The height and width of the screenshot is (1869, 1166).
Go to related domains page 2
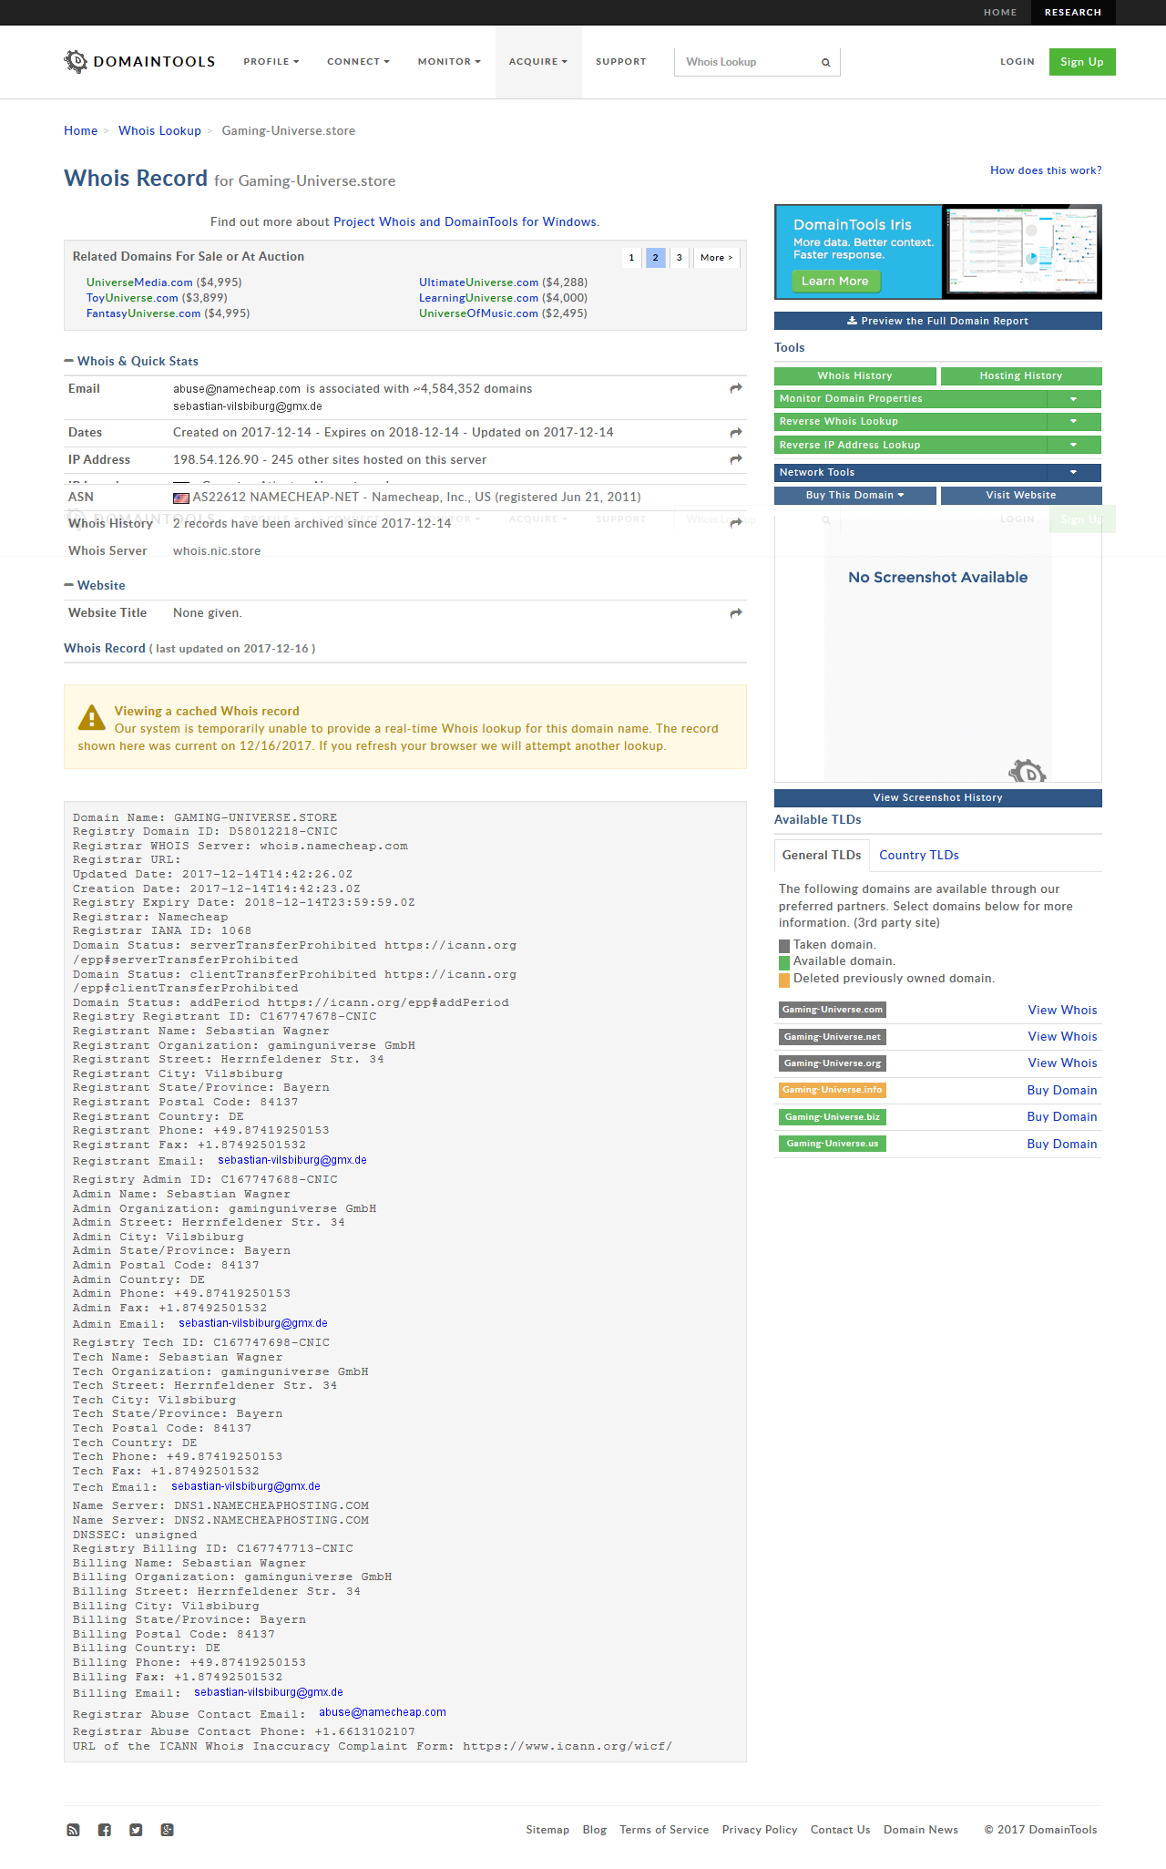click(655, 258)
